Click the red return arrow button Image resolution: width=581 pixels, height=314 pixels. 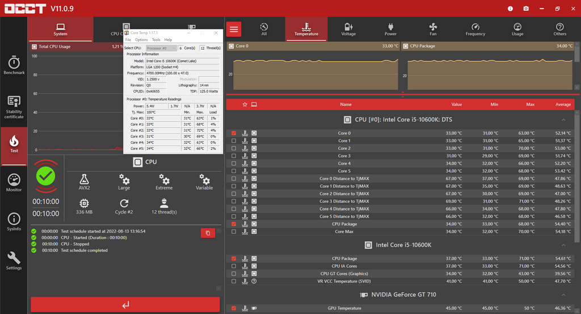pos(125,305)
